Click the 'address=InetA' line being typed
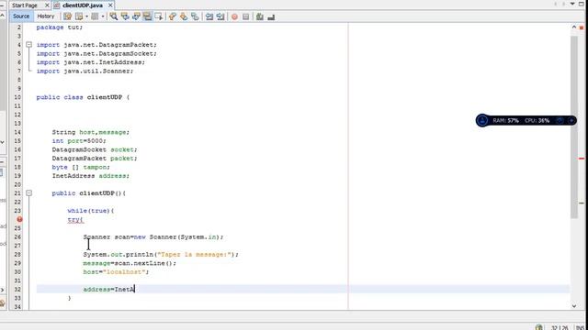Image resolution: width=588 pixels, height=330 pixels. coord(108,290)
